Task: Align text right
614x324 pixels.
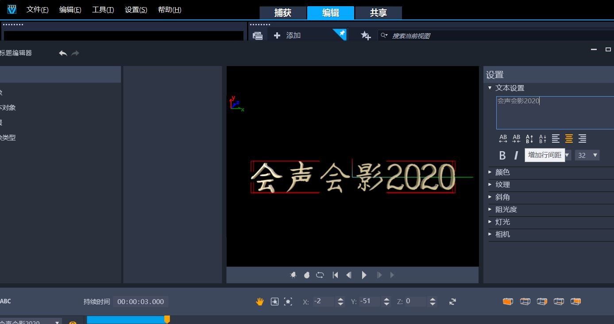Action: point(583,139)
